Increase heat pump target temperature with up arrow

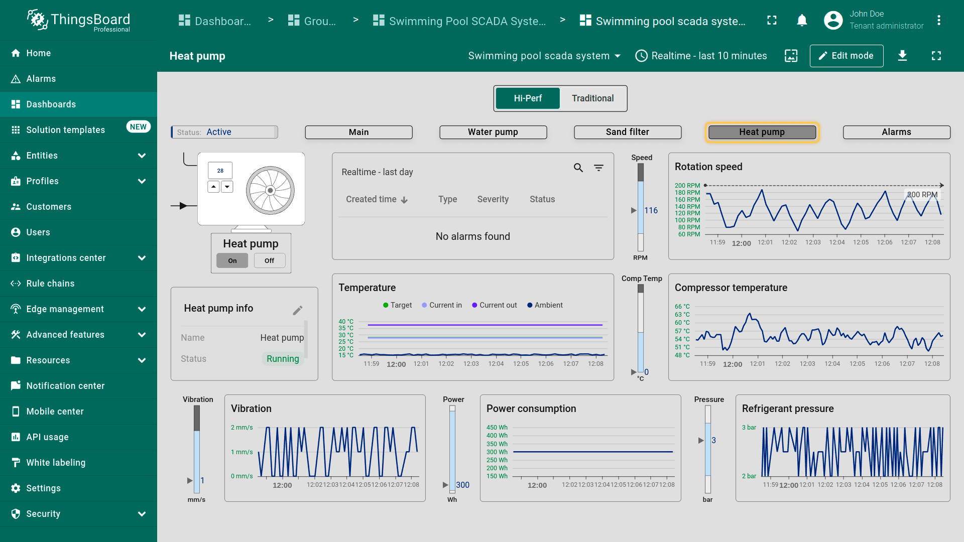tap(214, 187)
